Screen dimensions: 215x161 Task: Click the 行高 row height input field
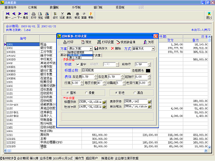coord(76,83)
